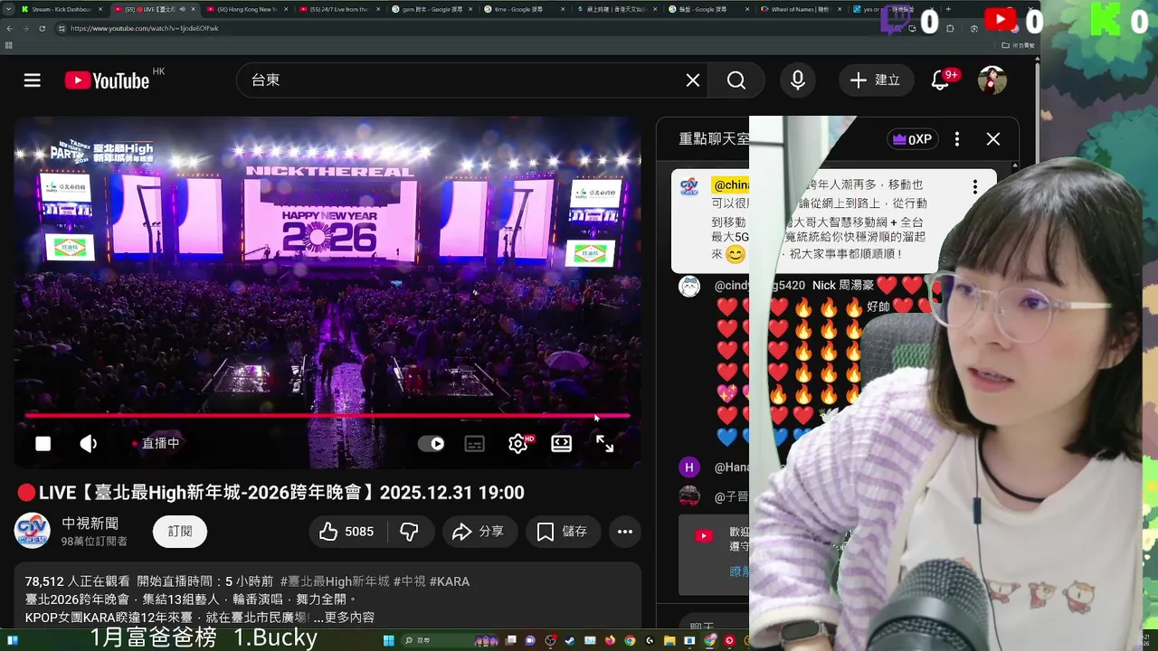Share the video via 分享
The image size is (1158, 651).
click(479, 532)
